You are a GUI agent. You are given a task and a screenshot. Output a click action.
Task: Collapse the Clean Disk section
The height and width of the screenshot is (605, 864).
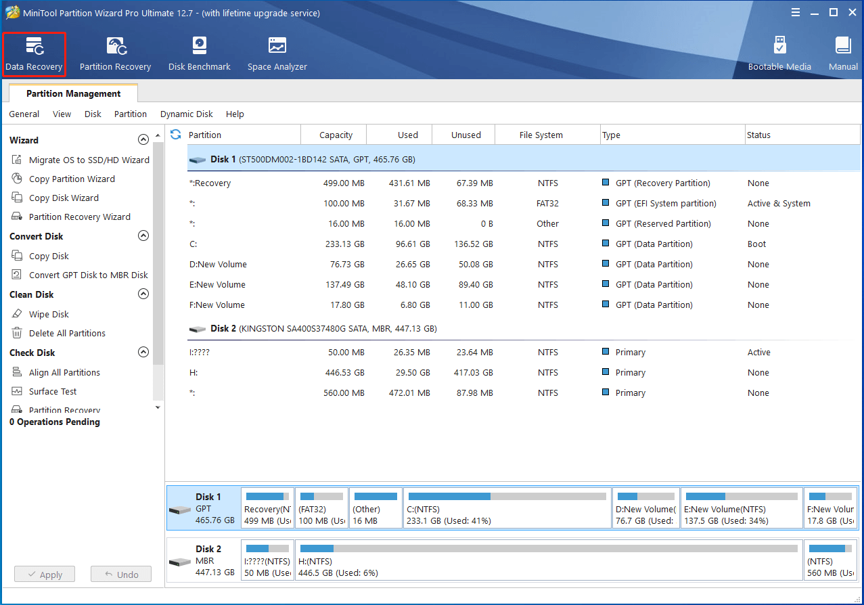(x=143, y=294)
